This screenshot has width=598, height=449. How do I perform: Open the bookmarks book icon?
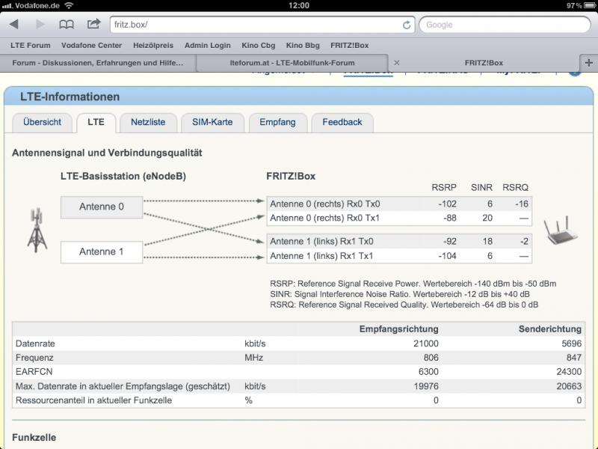point(67,25)
